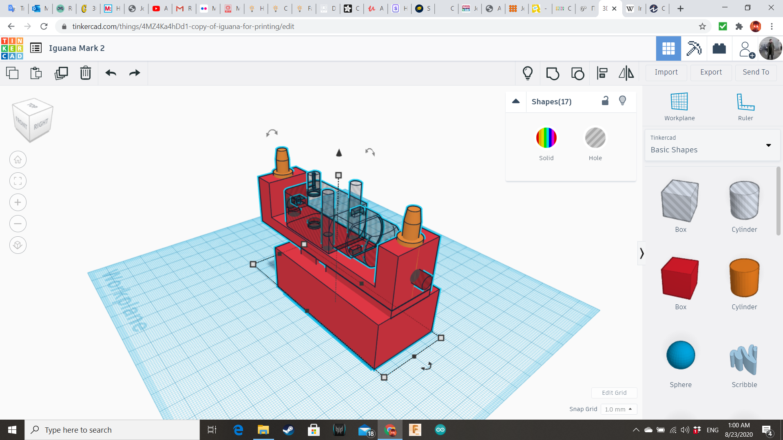This screenshot has width=783, height=440.
Task: Click the Mirror tool icon
Action: 626,73
